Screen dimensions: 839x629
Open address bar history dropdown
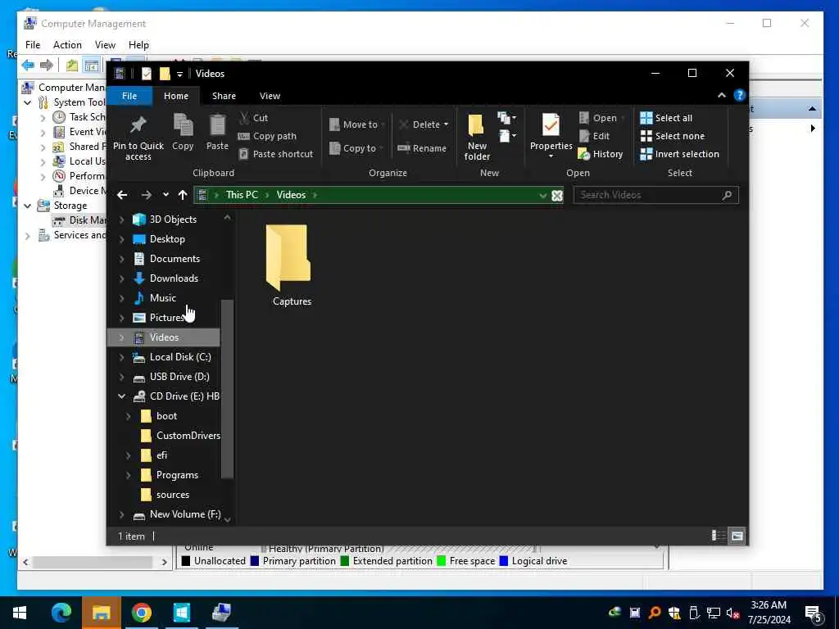pos(543,195)
